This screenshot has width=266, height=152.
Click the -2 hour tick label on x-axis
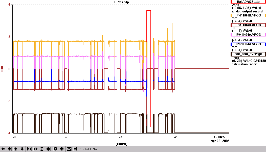click(x=175, y=137)
